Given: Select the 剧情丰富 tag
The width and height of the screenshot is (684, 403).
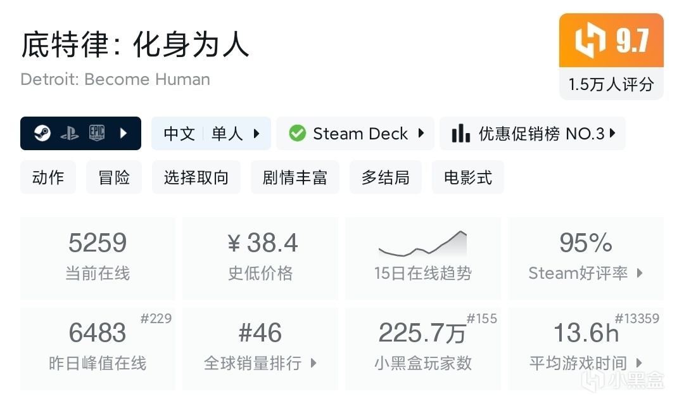Looking at the screenshot, I should (295, 177).
